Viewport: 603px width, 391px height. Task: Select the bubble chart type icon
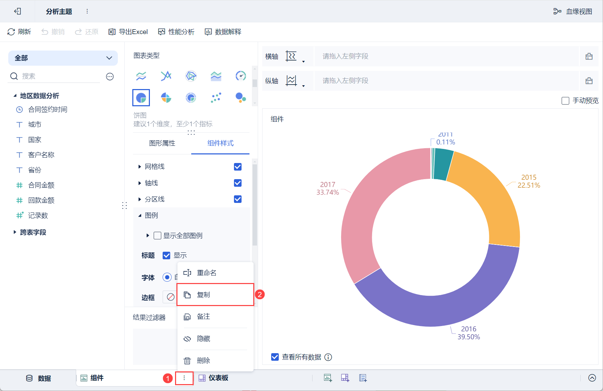241,98
